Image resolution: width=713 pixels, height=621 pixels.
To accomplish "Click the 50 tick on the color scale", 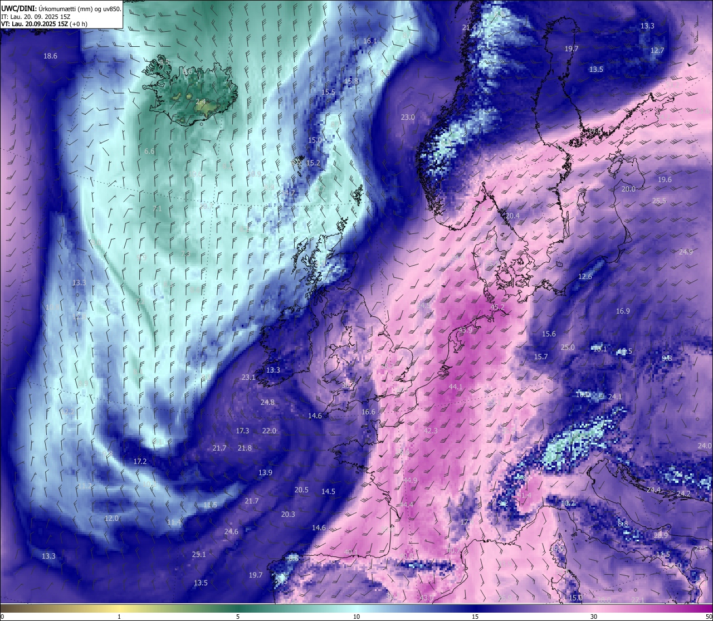I will click(709, 617).
